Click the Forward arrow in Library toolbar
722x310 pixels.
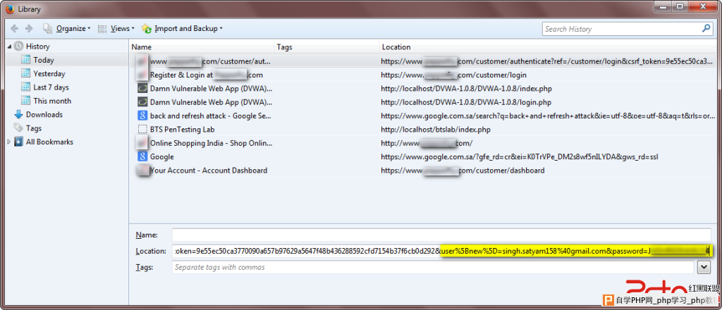point(29,28)
